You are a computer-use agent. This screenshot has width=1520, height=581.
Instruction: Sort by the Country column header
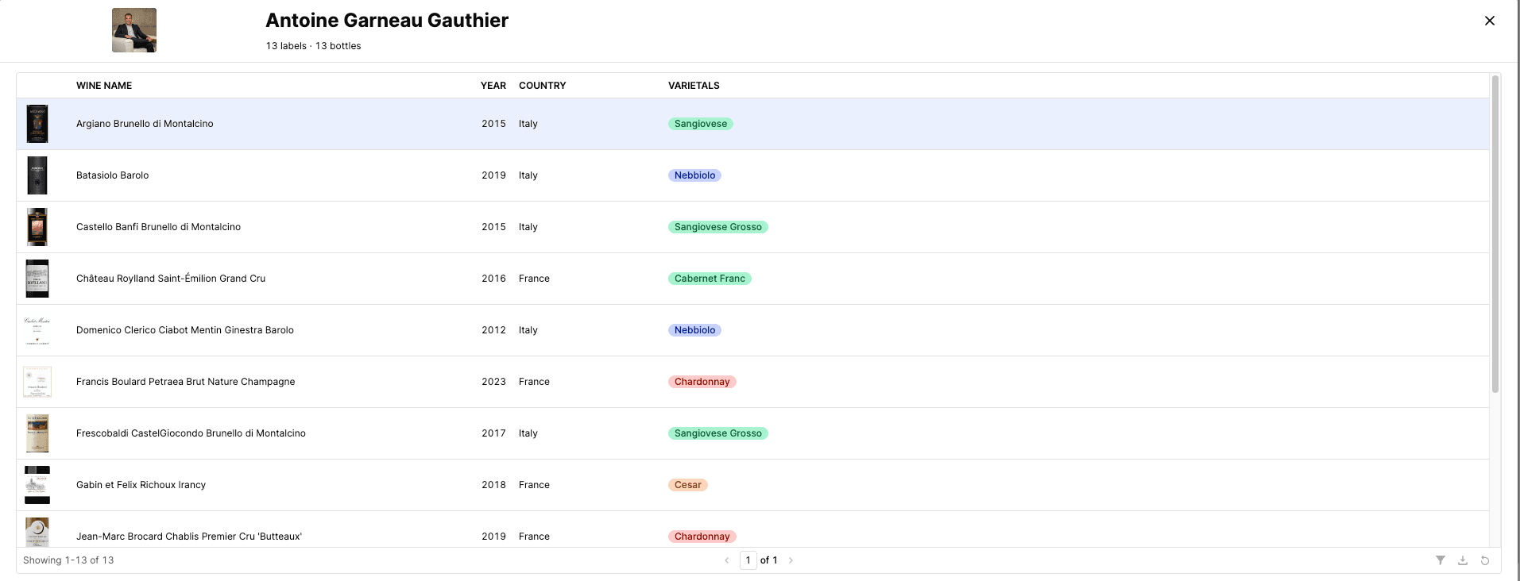pyautogui.click(x=542, y=86)
